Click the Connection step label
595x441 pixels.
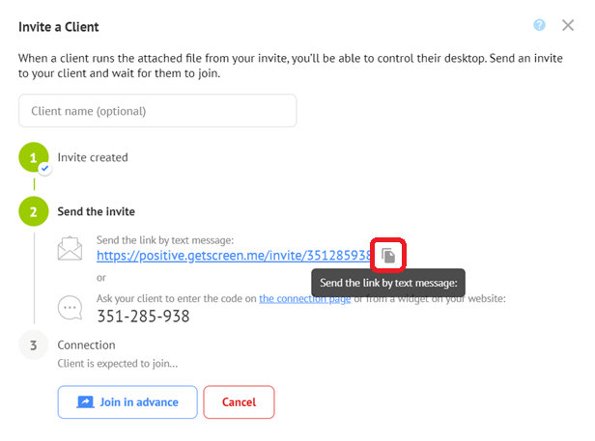click(86, 345)
